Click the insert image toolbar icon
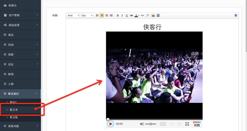 (153, 15)
